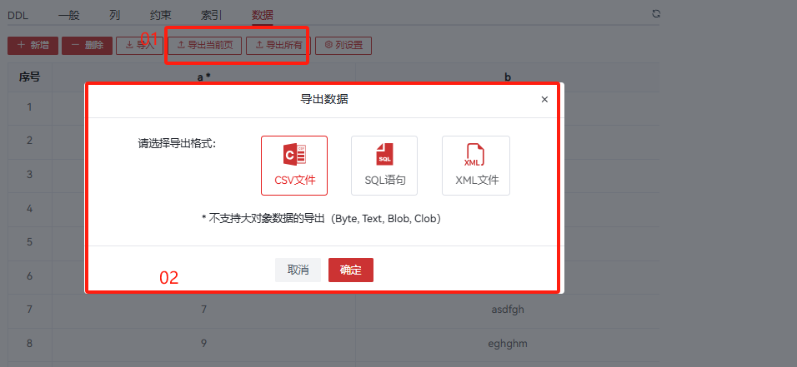Image resolution: width=797 pixels, height=367 pixels.
Task: Switch to the DDL tab
Action: click(18, 14)
